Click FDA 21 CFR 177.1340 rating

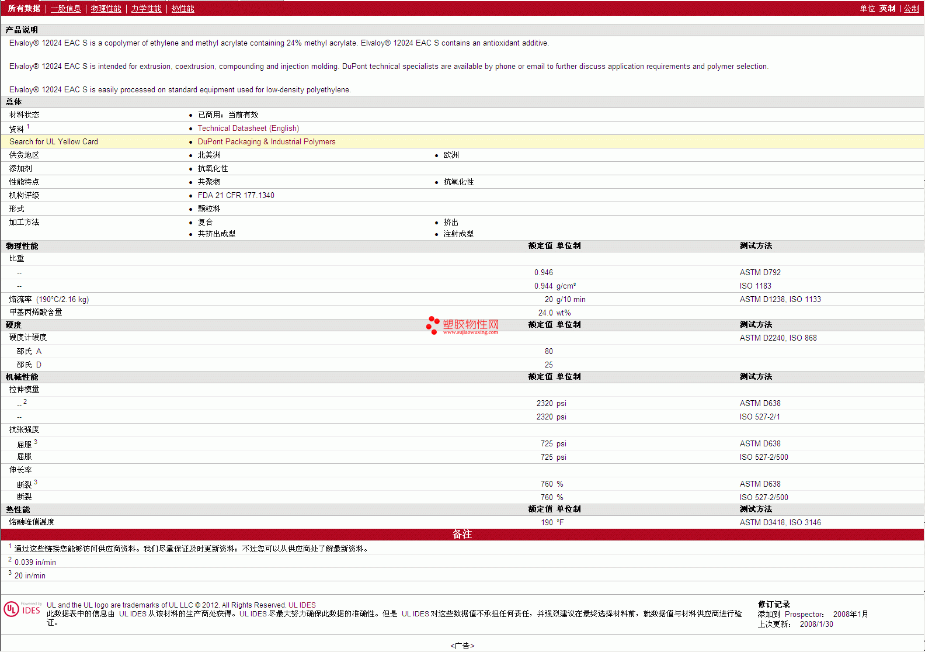tap(236, 195)
